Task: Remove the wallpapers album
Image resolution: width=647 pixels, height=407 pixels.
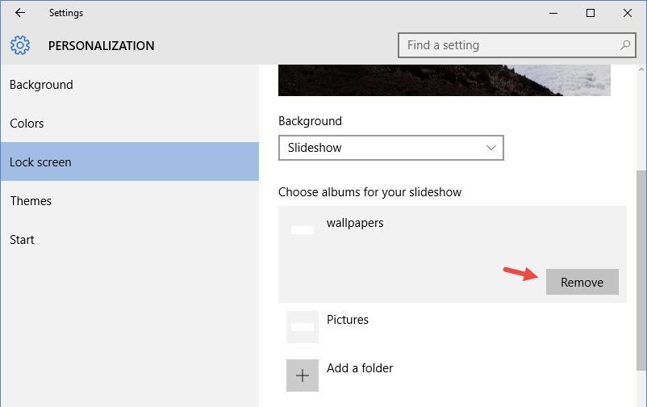Action: (582, 282)
